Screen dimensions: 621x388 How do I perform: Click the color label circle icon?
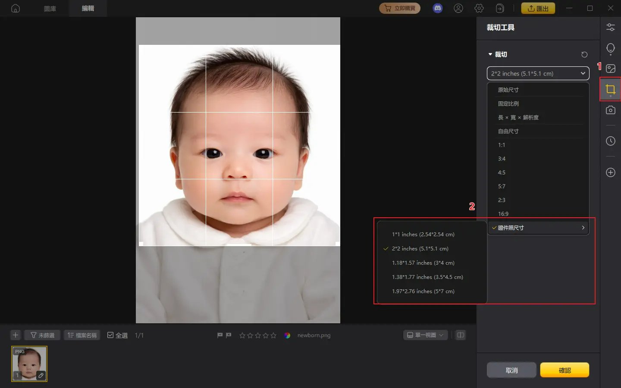(x=287, y=335)
